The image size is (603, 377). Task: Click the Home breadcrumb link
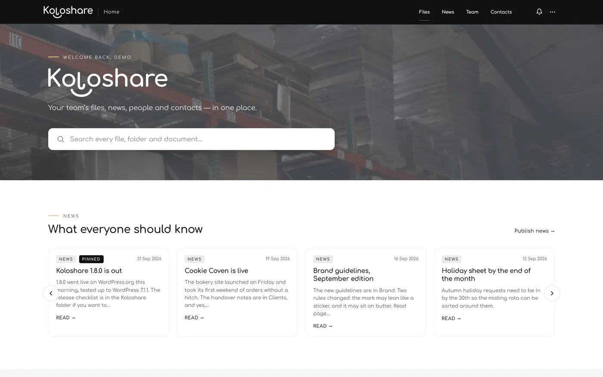(112, 12)
